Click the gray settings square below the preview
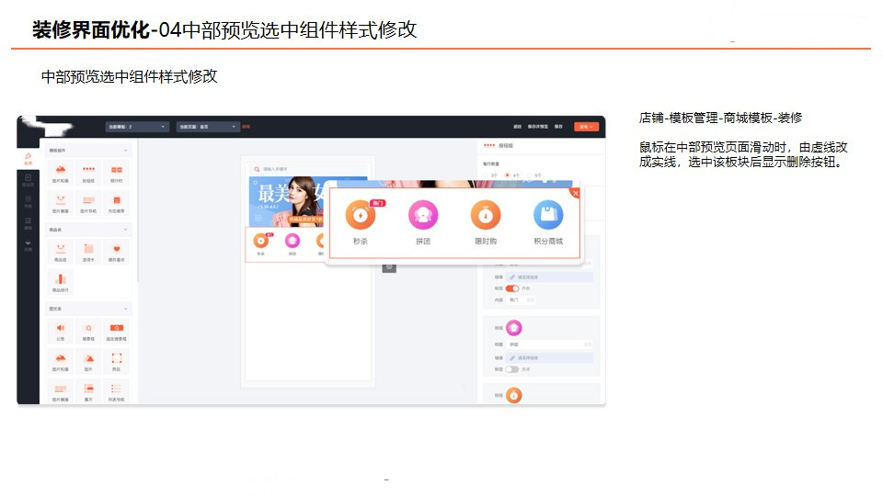Screen dimensions: 883x496 pos(389,266)
